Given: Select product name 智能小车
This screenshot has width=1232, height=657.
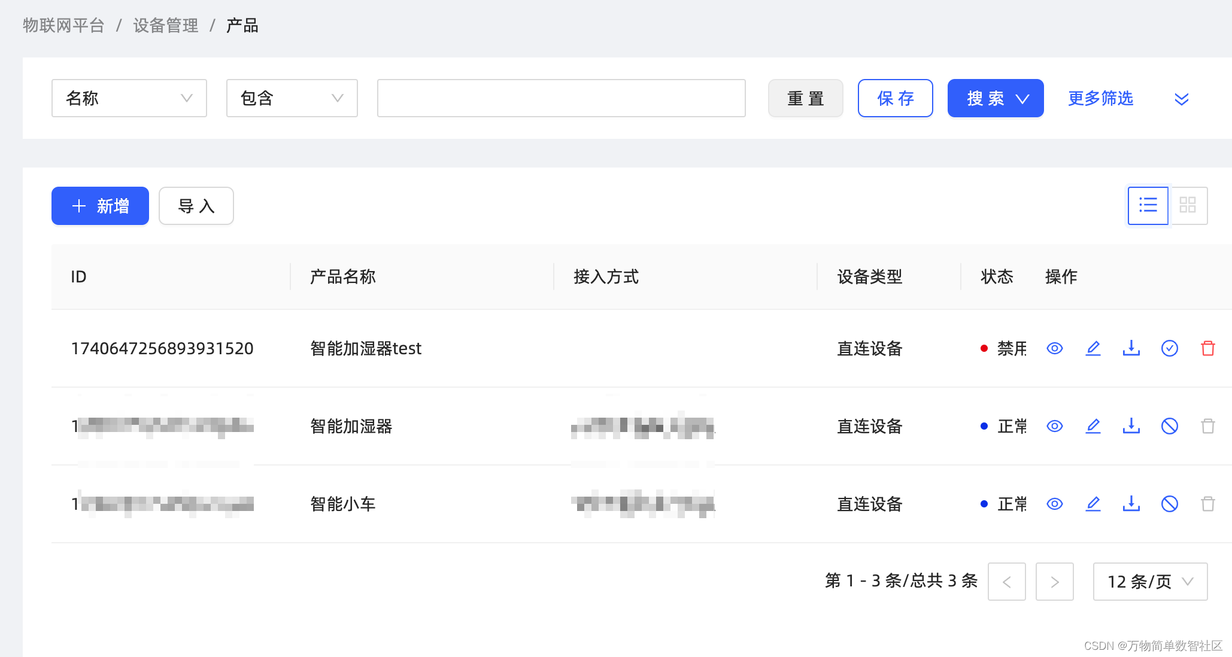Looking at the screenshot, I should [343, 504].
